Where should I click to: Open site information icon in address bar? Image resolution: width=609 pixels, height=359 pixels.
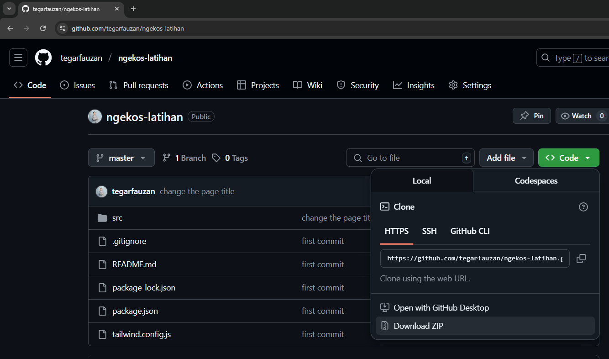coord(63,28)
